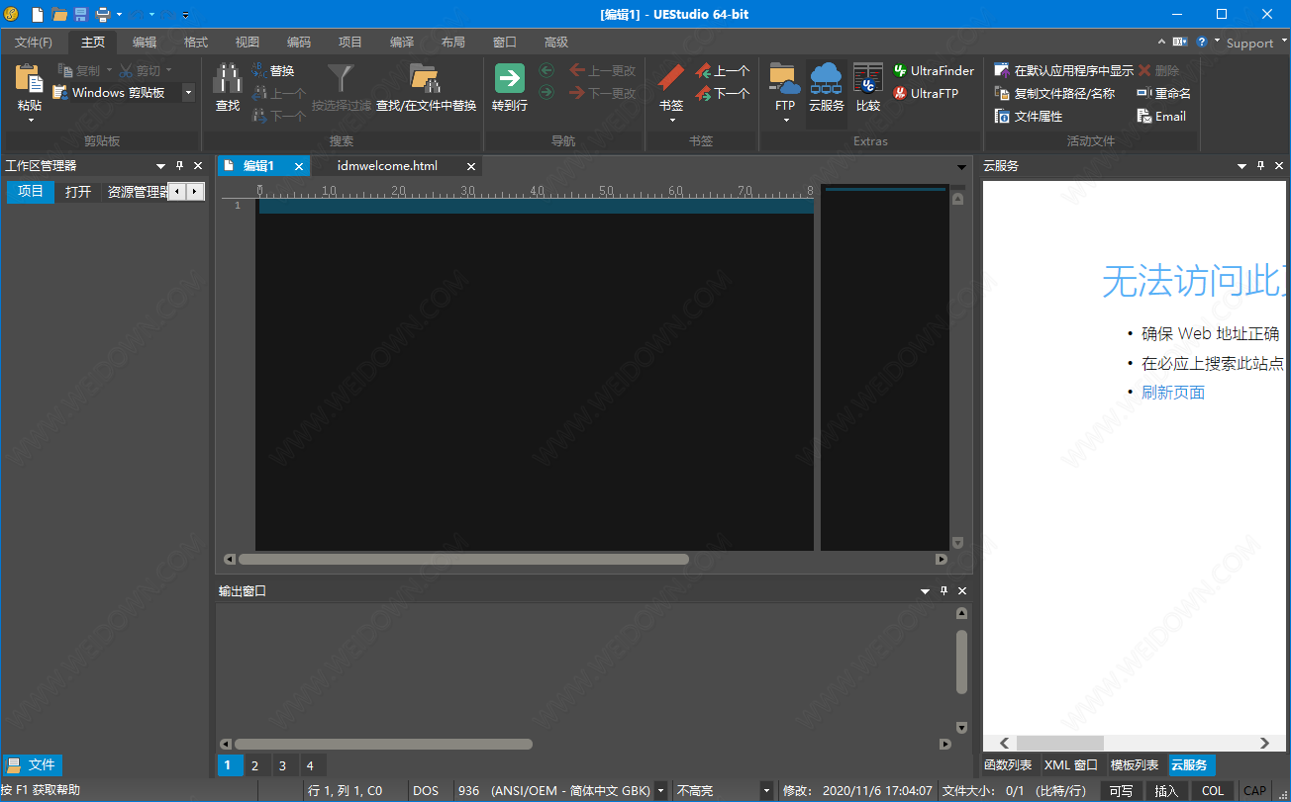Click 在默认应用程序中显示 show in default app
Image resolution: width=1291 pixels, height=802 pixels.
(1064, 70)
